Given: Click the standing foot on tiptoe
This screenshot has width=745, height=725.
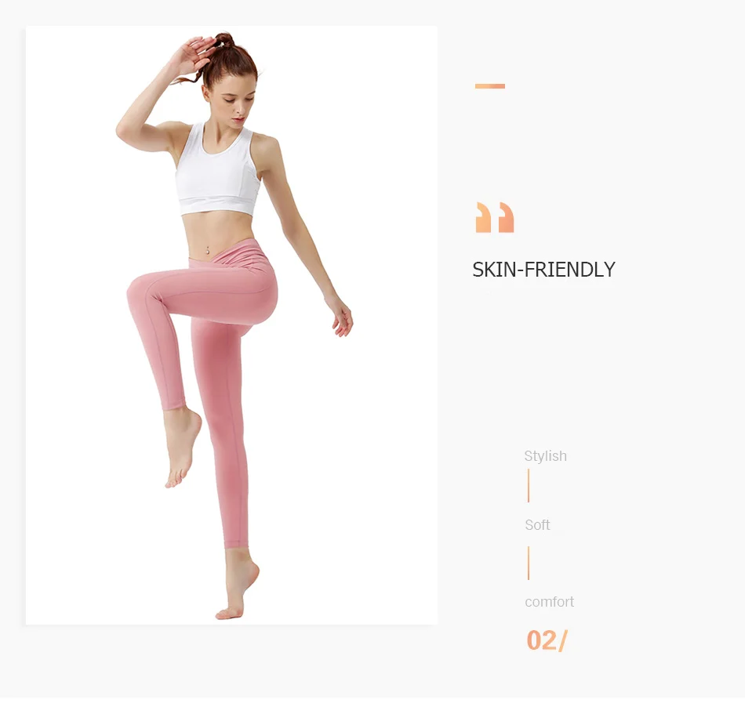Looking at the screenshot, I should [x=237, y=589].
